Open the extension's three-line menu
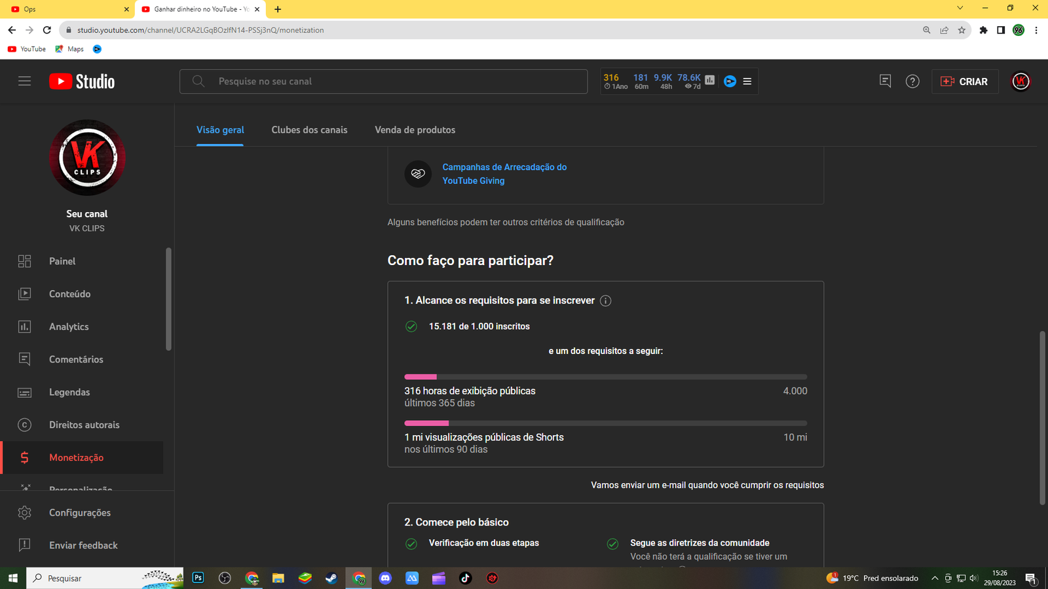The width and height of the screenshot is (1048, 589). pyautogui.click(x=747, y=81)
